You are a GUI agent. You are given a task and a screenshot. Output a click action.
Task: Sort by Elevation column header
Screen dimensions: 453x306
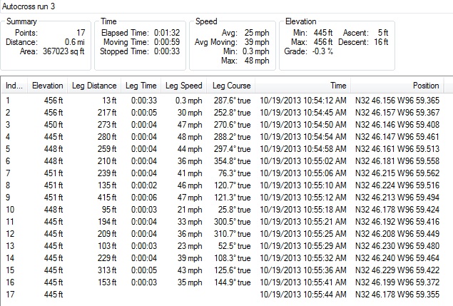[x=47, y=86]
